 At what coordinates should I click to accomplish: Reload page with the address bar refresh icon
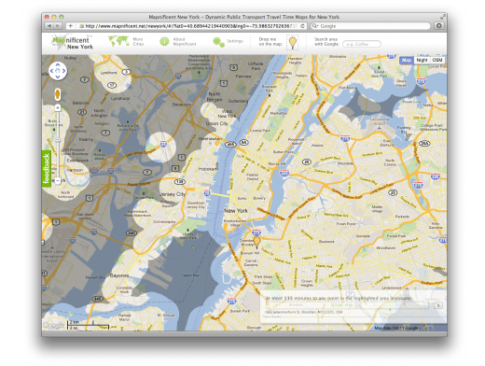tap(302, 26)
